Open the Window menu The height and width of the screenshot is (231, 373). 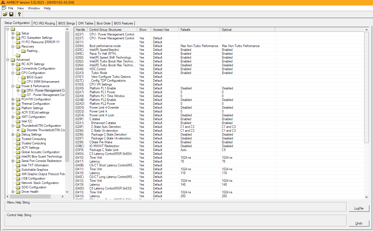tap(34, 8)
